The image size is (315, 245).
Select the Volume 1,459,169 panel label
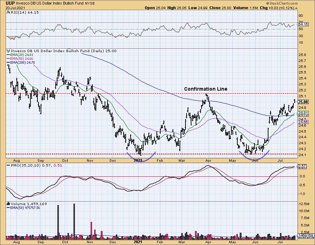29,204
